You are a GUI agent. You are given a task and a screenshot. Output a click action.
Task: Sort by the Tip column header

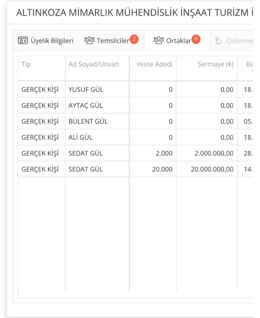click(26, 64)
